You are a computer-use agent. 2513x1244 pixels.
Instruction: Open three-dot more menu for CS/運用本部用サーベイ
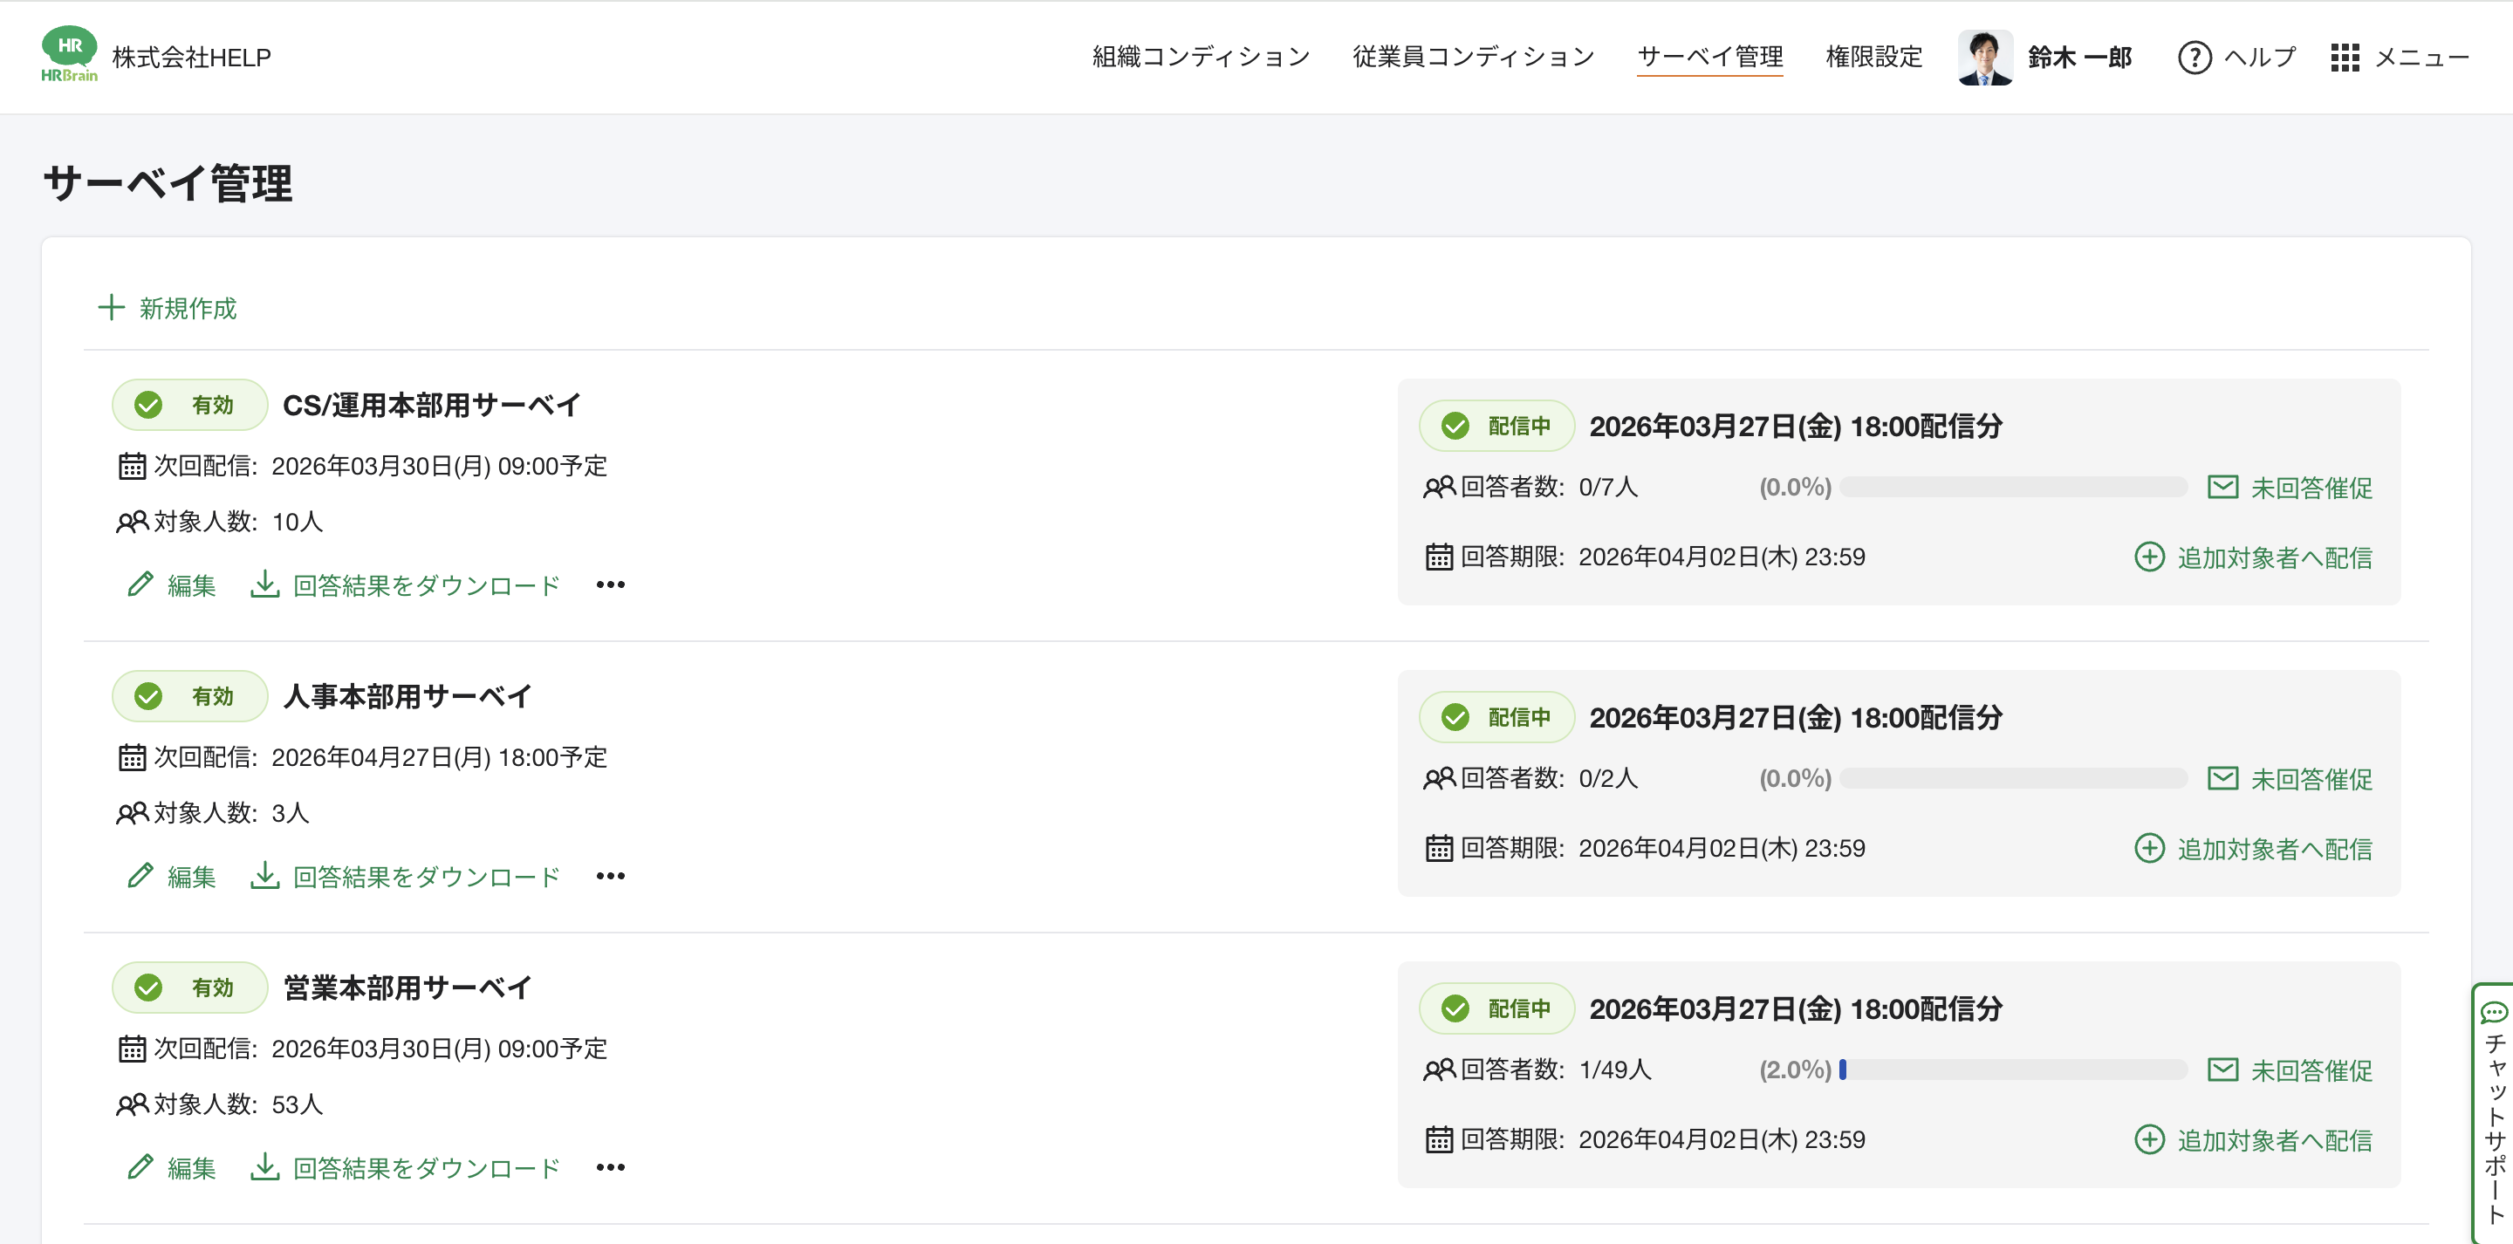pos(611,584)
